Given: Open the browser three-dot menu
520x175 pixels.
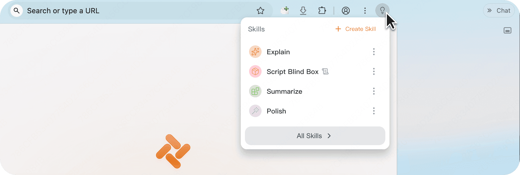Looking at the screenshot, I should tap(365, 11).
